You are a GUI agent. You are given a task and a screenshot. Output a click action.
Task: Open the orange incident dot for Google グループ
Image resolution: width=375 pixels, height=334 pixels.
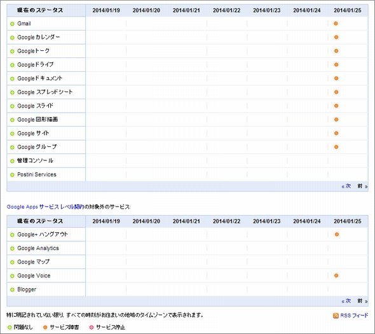click(336, 147)
